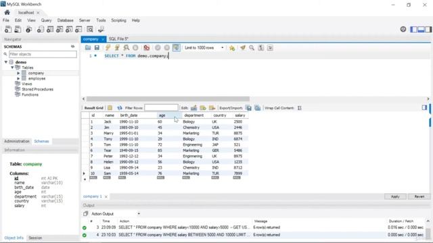Screen dimensions: 433x243
Task: Toggle the result side panel
Action: coord(424,107)
